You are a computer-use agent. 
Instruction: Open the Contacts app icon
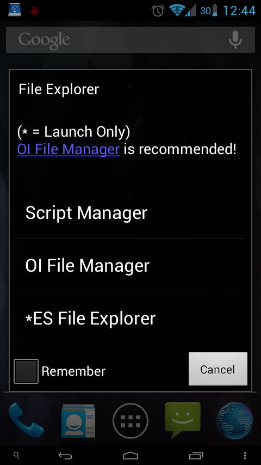(x=78, y=420)
